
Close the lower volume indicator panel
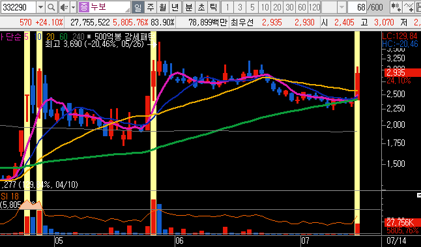(418, 195)
